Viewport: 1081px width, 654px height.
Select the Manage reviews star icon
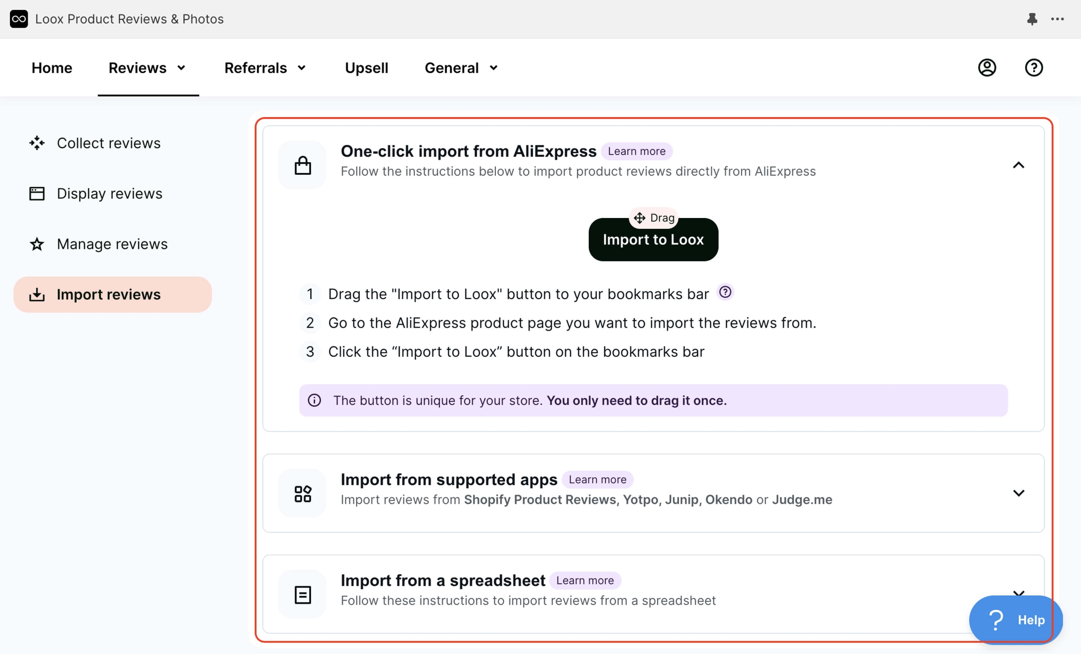[x=37, y=243]
